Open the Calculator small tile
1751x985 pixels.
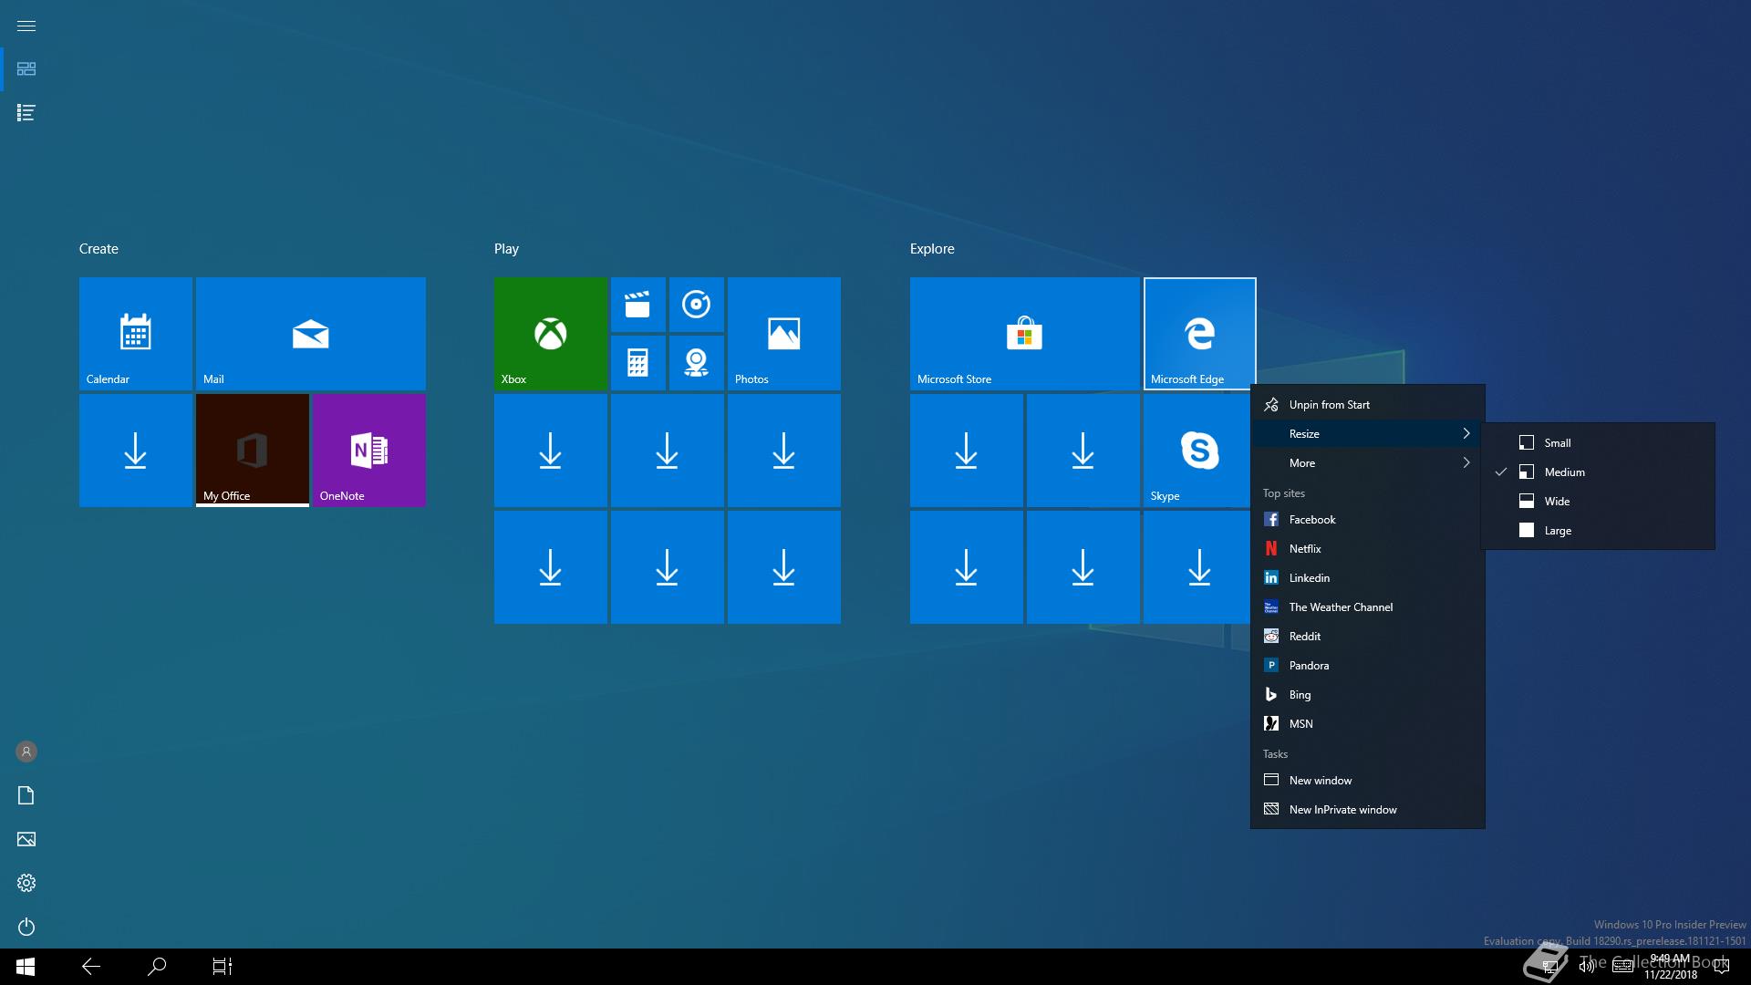[x=637, y=363]
